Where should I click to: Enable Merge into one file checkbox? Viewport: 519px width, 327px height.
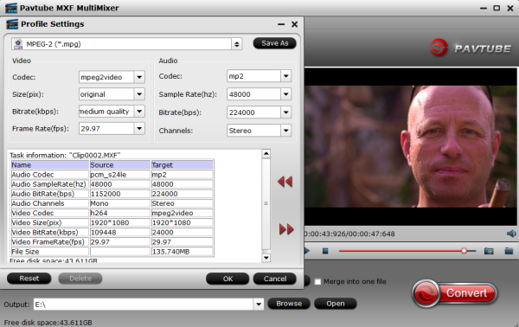[317, 282]
